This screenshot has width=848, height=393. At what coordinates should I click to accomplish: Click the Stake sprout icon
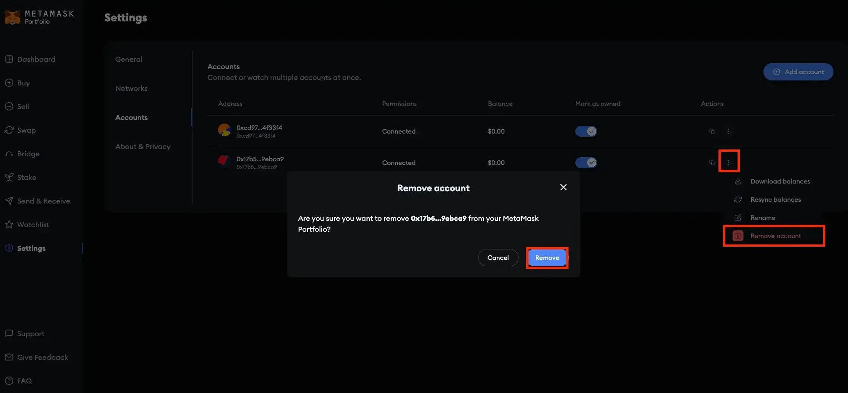pyautogui.click(x=9, y=177)
